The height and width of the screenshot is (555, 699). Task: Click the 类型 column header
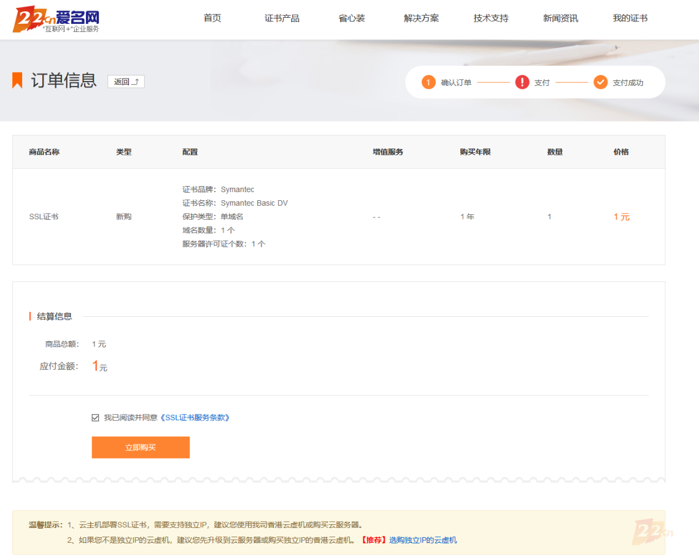point(123,152)
